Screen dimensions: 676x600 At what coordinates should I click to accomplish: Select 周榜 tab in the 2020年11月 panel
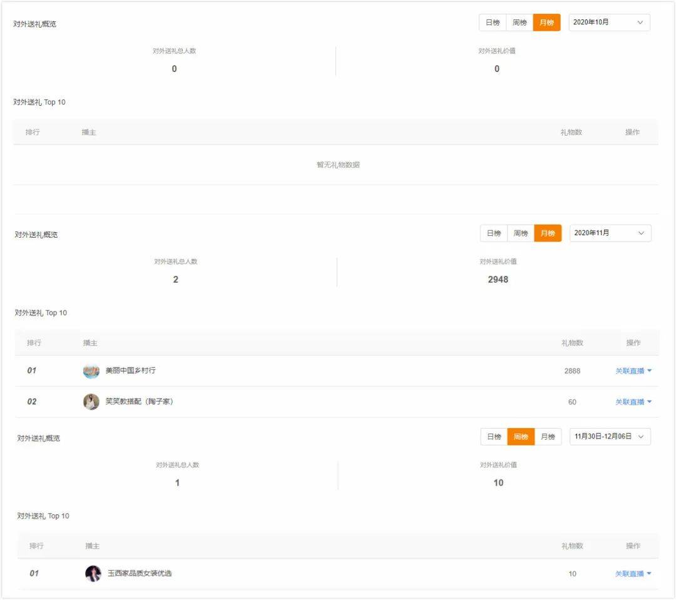tap(521, 233)
